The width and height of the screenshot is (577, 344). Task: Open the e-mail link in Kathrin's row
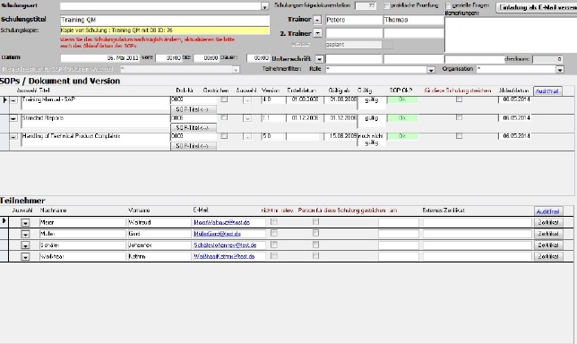224,257
